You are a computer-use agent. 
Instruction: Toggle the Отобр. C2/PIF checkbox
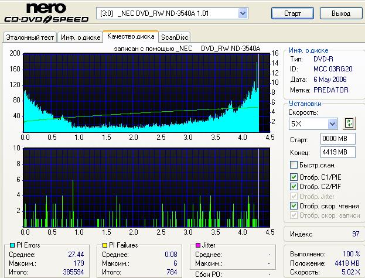(x=294, y=187)
